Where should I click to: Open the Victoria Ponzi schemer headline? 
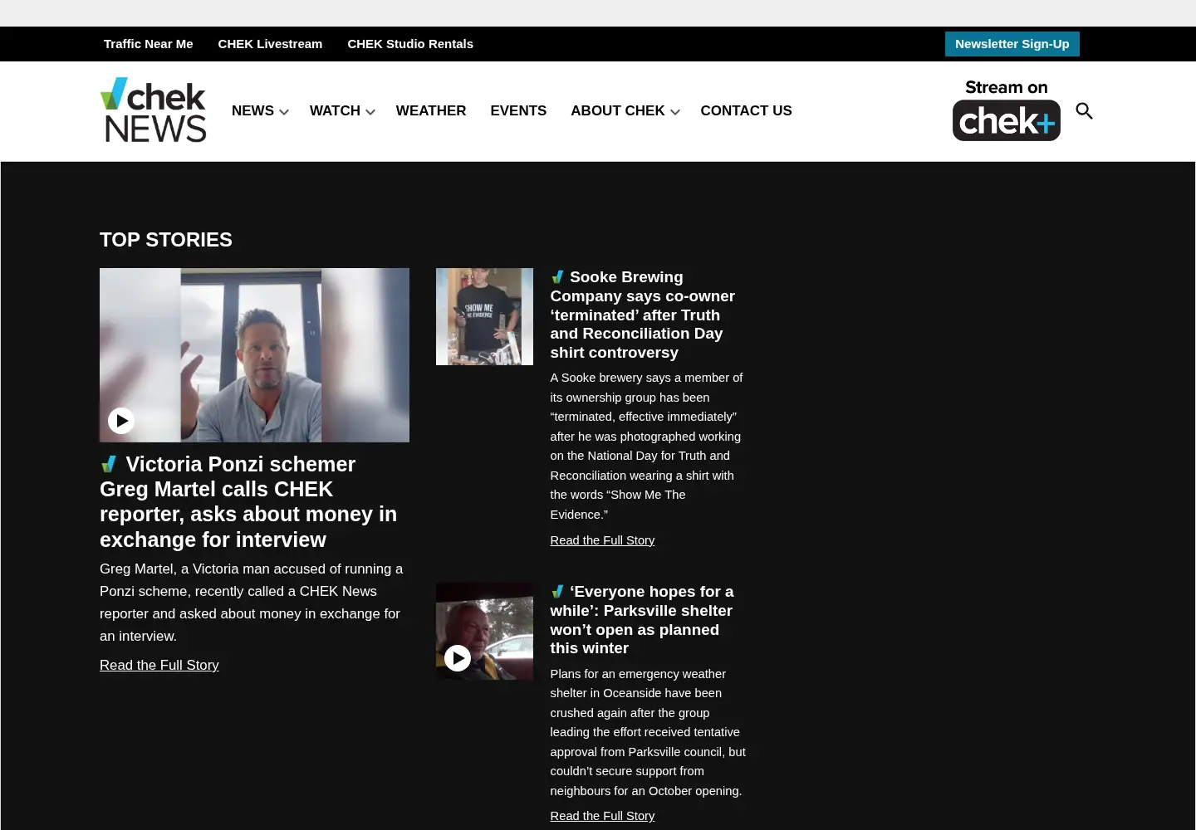248,501
